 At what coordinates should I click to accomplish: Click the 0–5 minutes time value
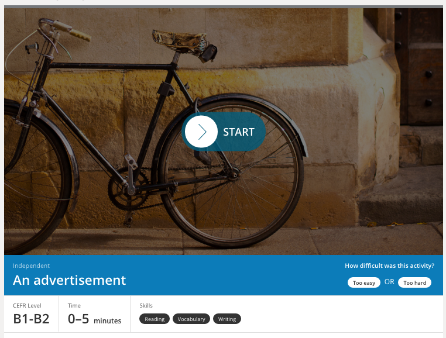[x=94, y=319]
